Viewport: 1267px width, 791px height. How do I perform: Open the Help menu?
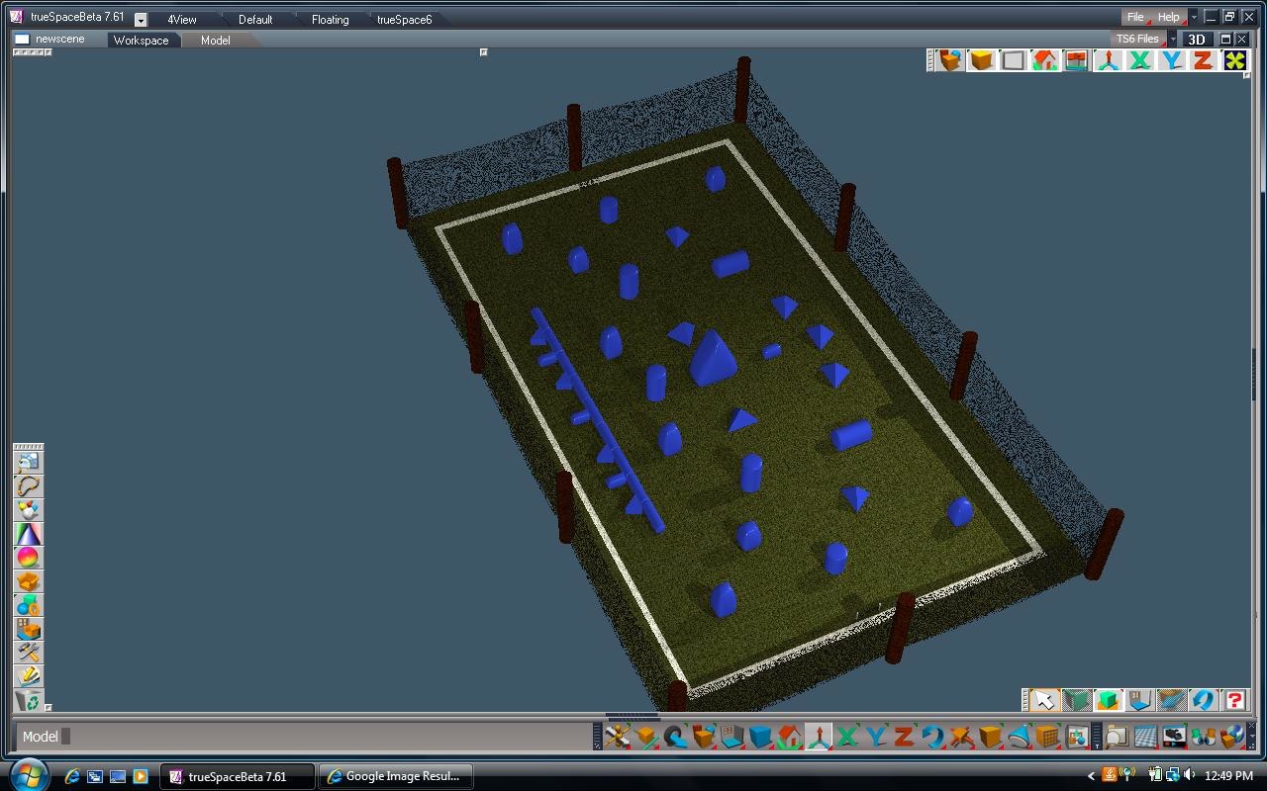click(x=1170, y=17)
